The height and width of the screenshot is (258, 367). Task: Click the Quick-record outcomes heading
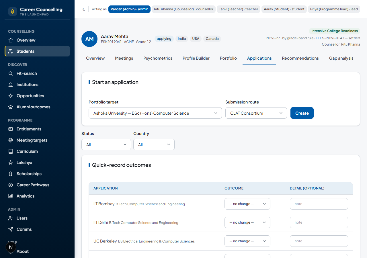click(121, 165)
